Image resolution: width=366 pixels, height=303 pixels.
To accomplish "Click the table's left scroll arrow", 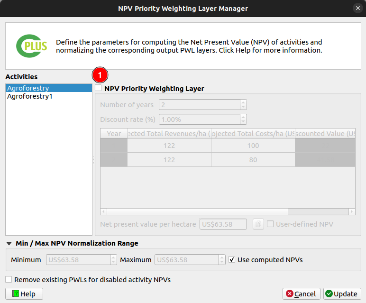I will [x=104, y=211].
